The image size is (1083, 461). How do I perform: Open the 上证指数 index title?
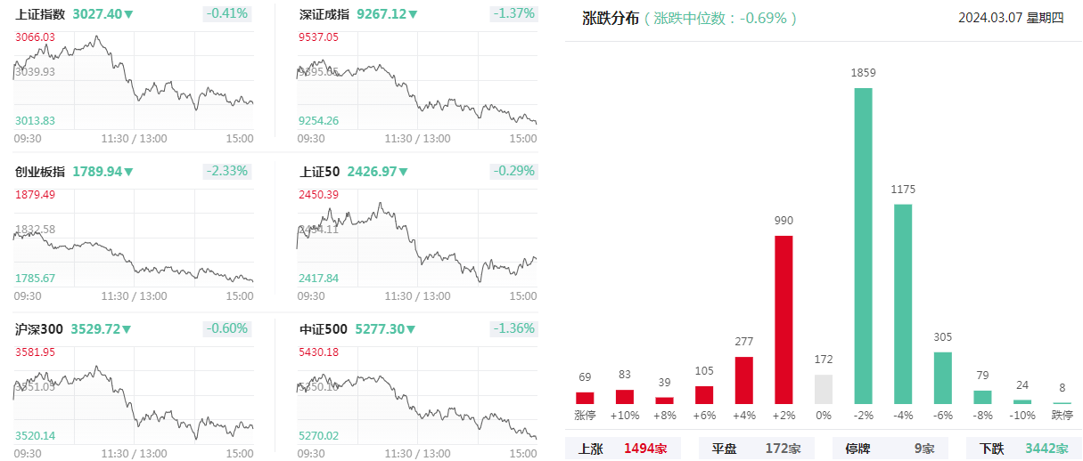click(39, 14)
